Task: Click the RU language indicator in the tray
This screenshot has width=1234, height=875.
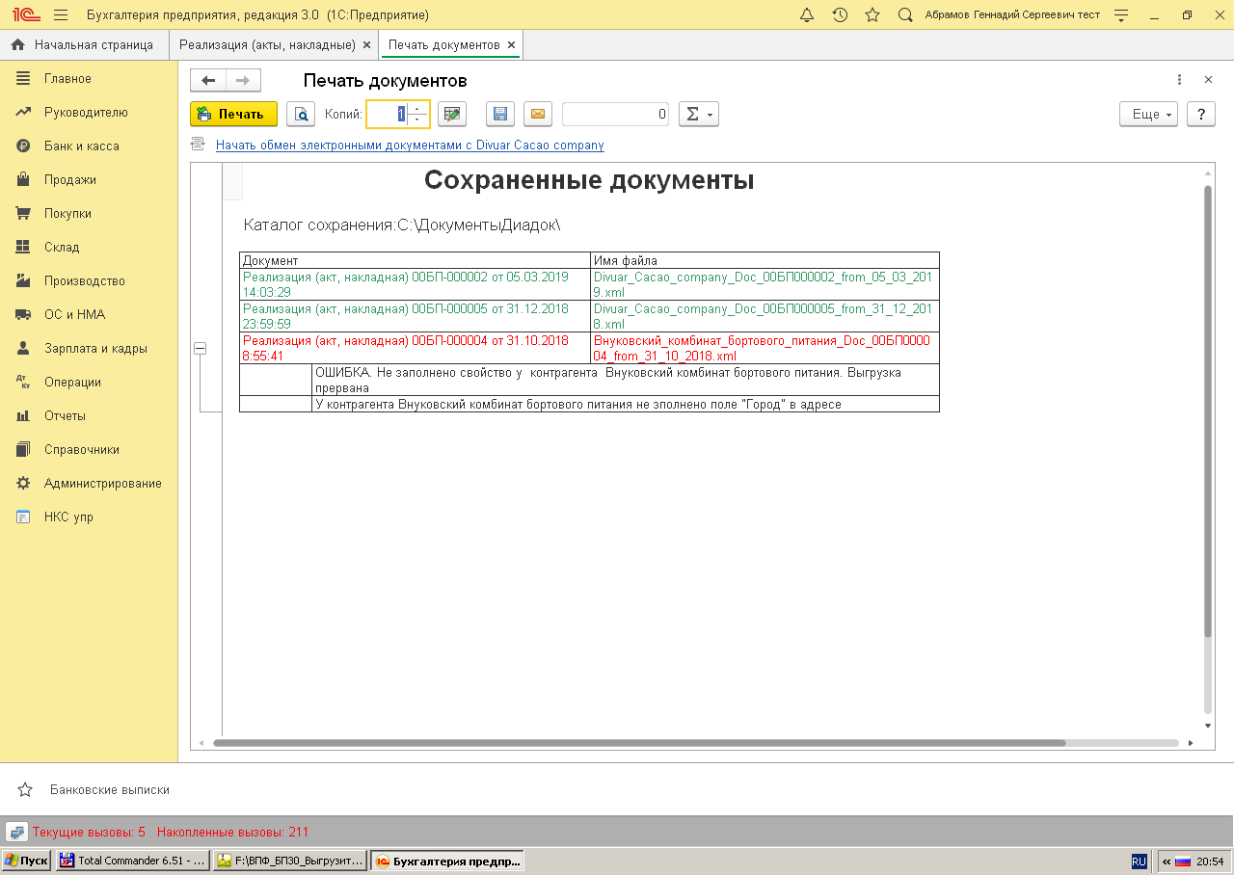Action: pos(1139,861)
